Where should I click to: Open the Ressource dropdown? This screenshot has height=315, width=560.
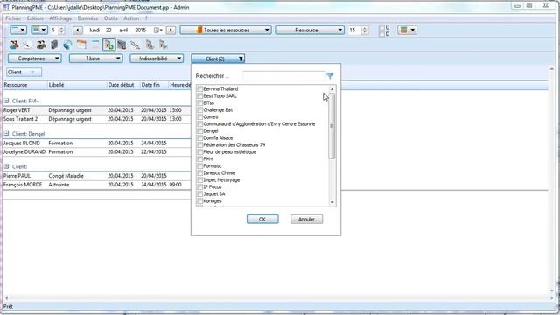[310, 31]
